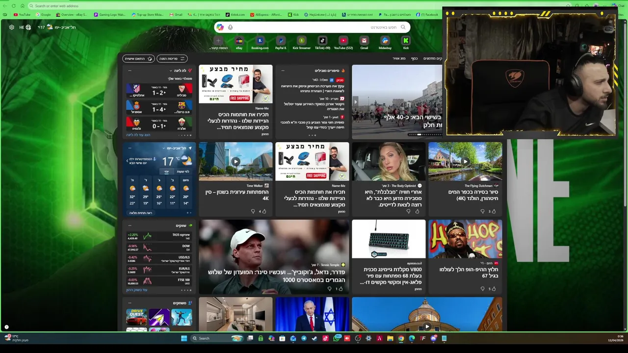
Task: Open the Steam taskbar icon
Action: point(314,338)
